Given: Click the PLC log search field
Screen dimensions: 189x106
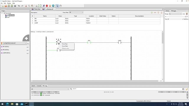Looking at the screenshot, I should click(x=127, y=89).
